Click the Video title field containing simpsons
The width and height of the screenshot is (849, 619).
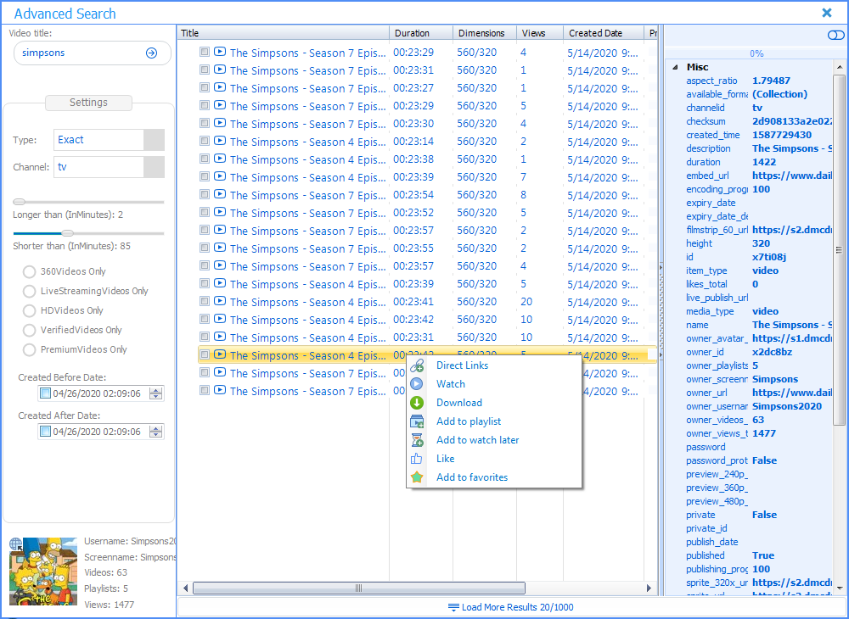[92, 53]
